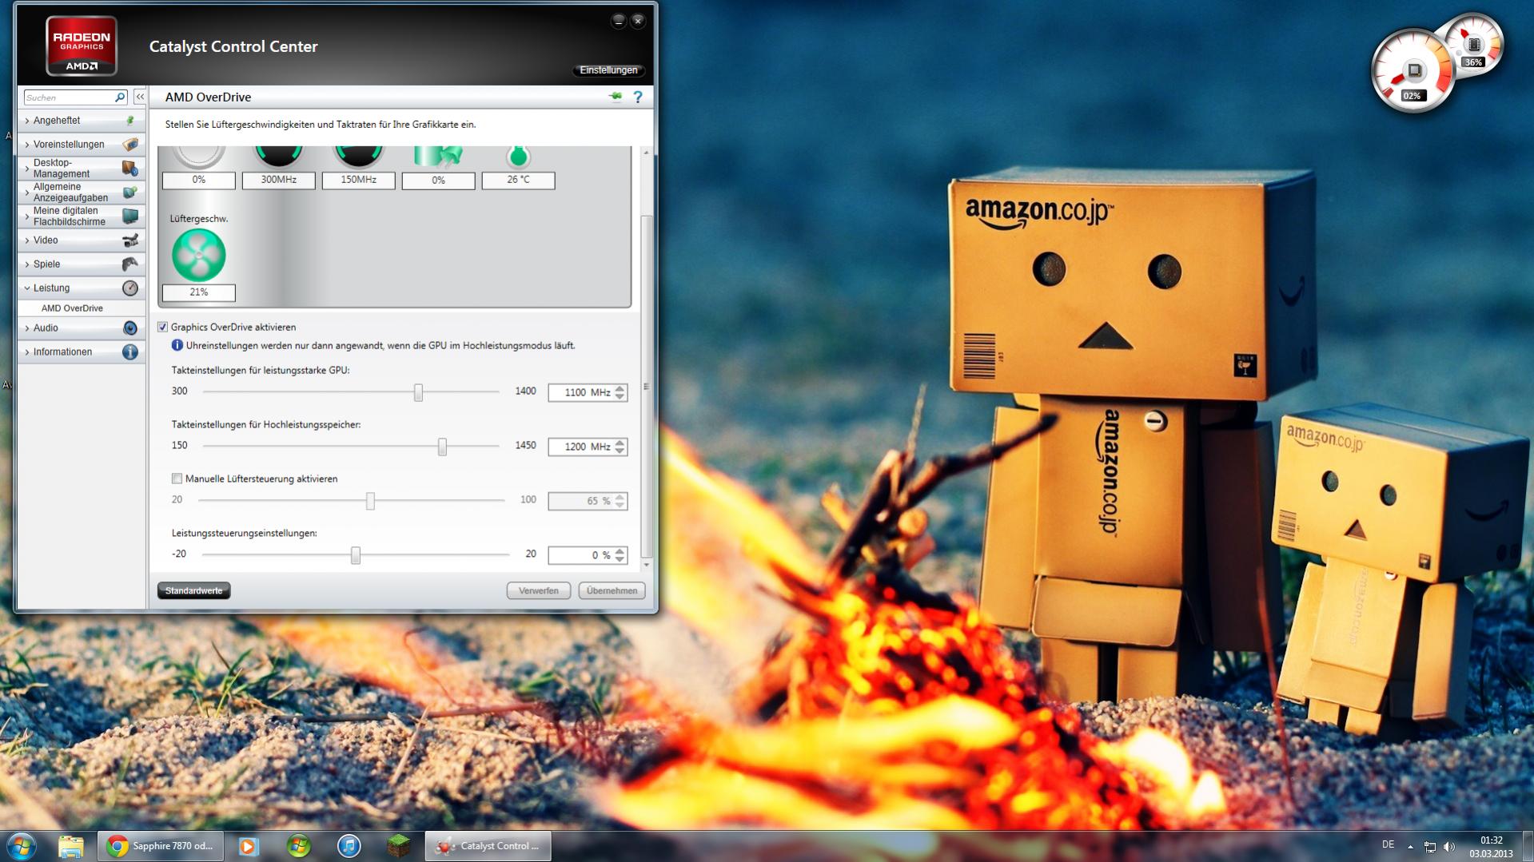Open the Einstellungen menu
1534x862 pixels.
(x=608, y=70)
